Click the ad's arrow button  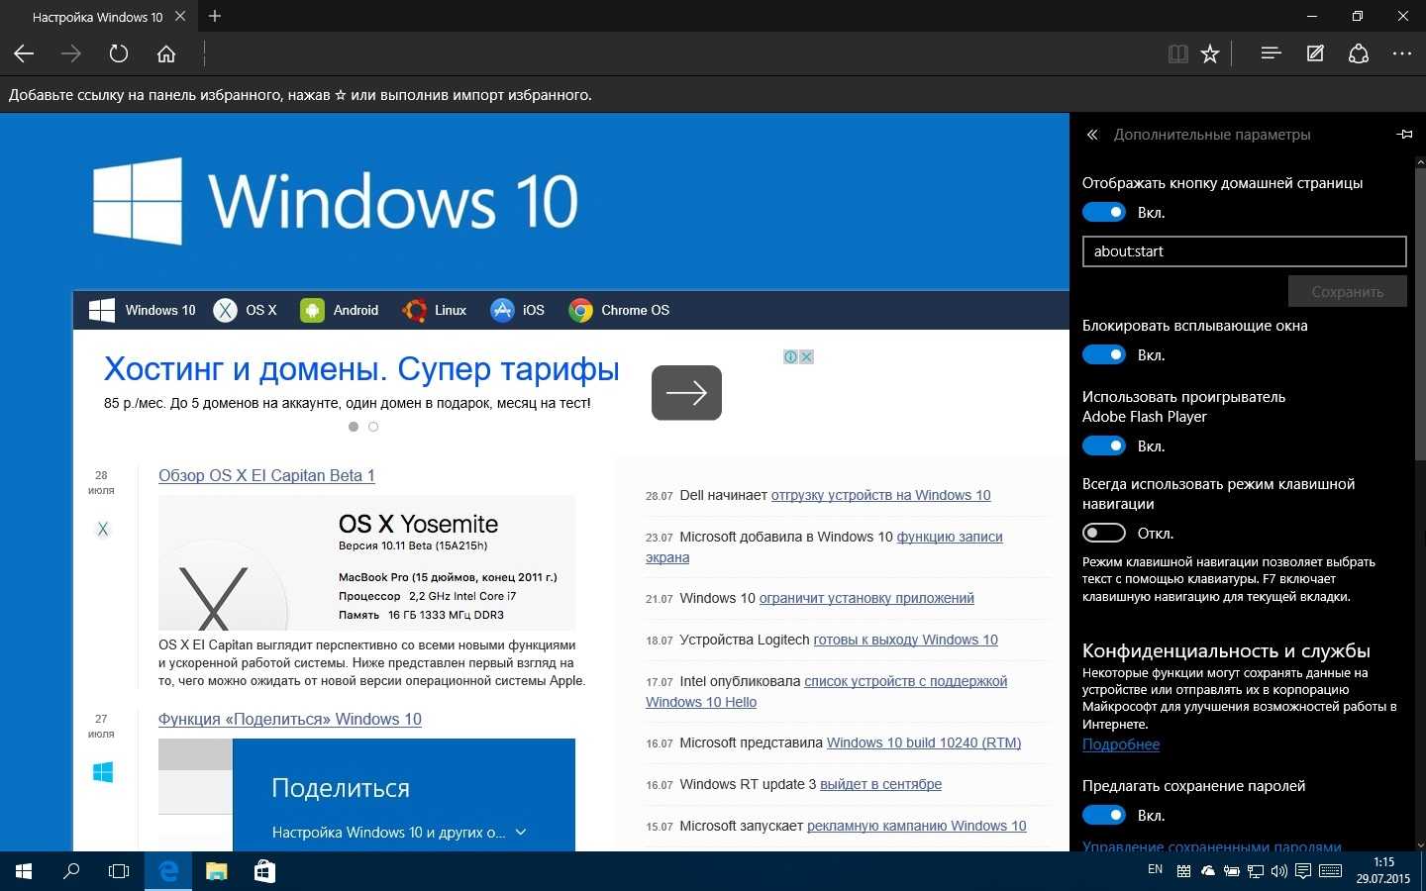[x=686, y=393]
